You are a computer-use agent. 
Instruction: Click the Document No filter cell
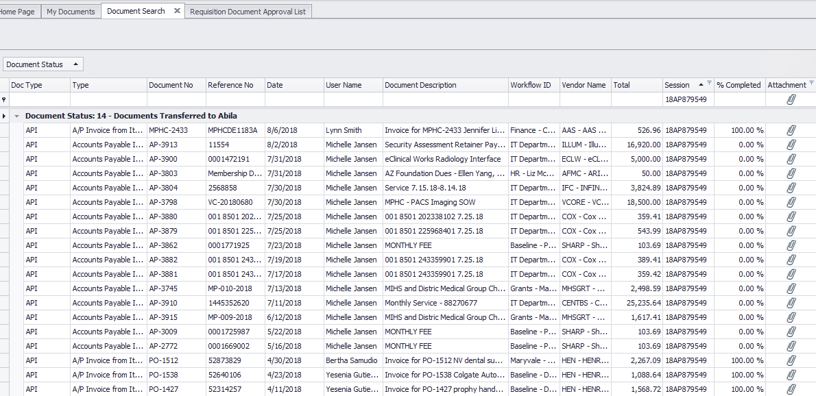176,100
